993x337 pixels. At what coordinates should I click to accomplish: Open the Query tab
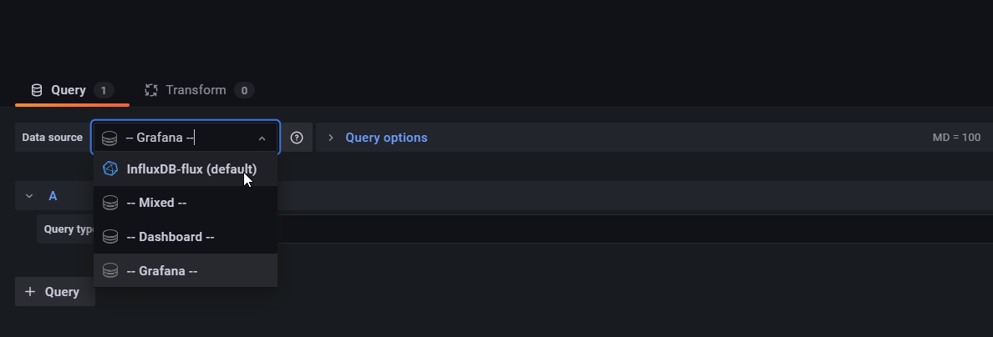(72, 90)
